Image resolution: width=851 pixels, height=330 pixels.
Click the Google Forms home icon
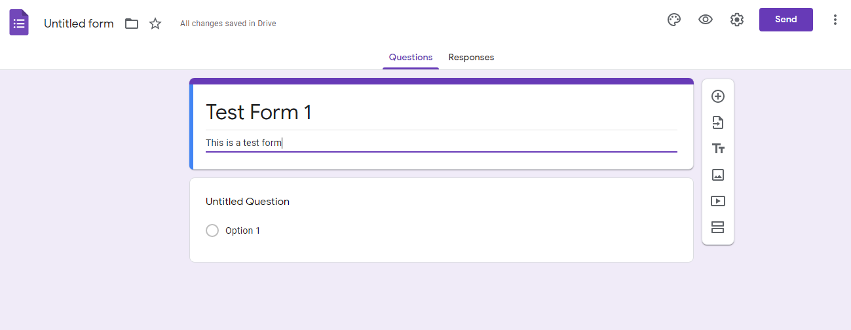click(19, 23)
